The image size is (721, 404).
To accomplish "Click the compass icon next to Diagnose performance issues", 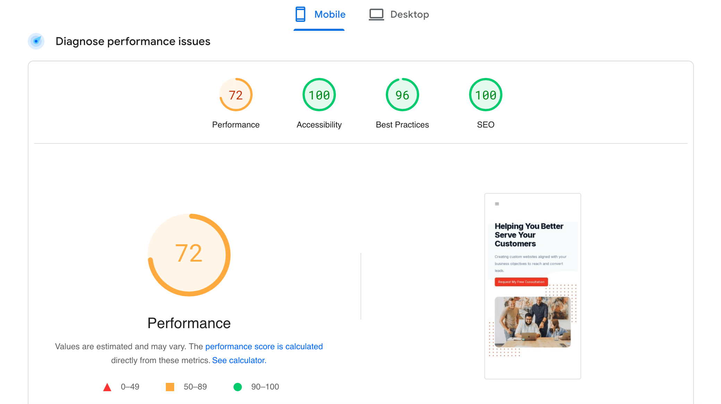I will coord(36,41).
